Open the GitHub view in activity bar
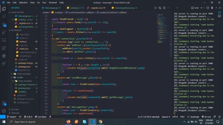This screenshot has width=223, height=125. [x=4, y=56]
